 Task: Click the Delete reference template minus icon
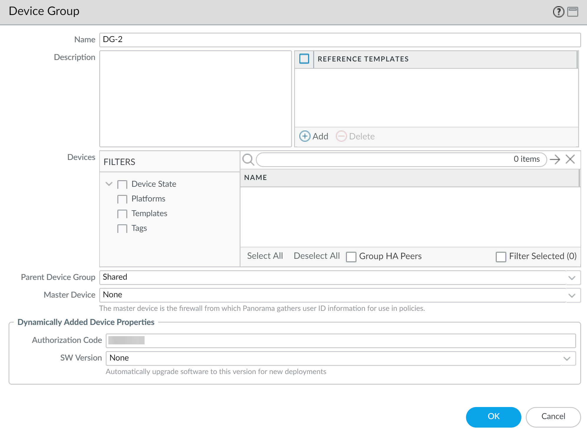341,136
